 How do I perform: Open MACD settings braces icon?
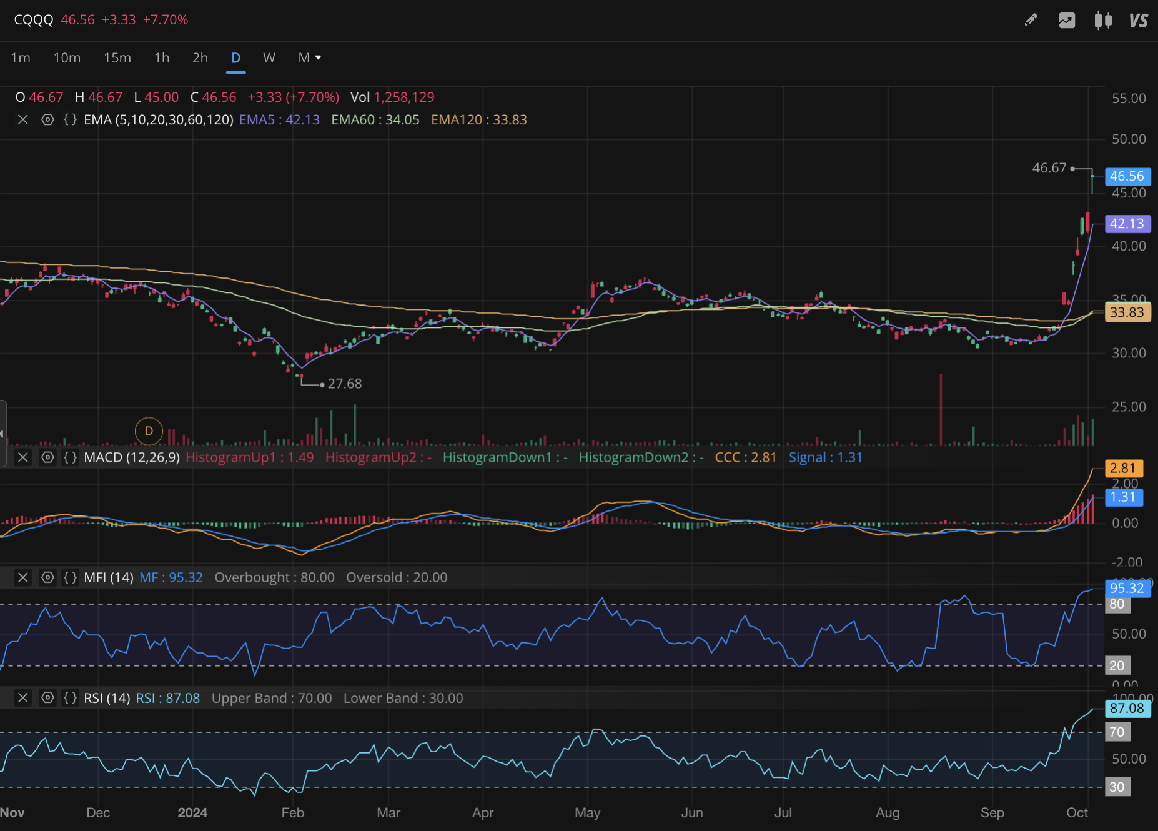[71, 457]
